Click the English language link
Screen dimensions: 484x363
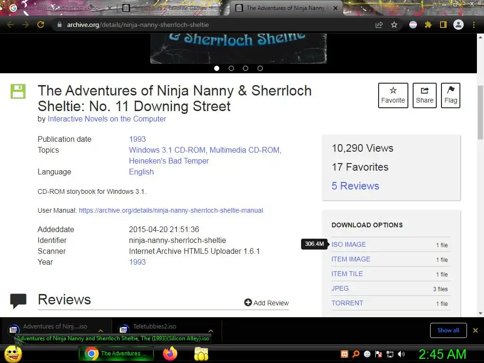141,172
